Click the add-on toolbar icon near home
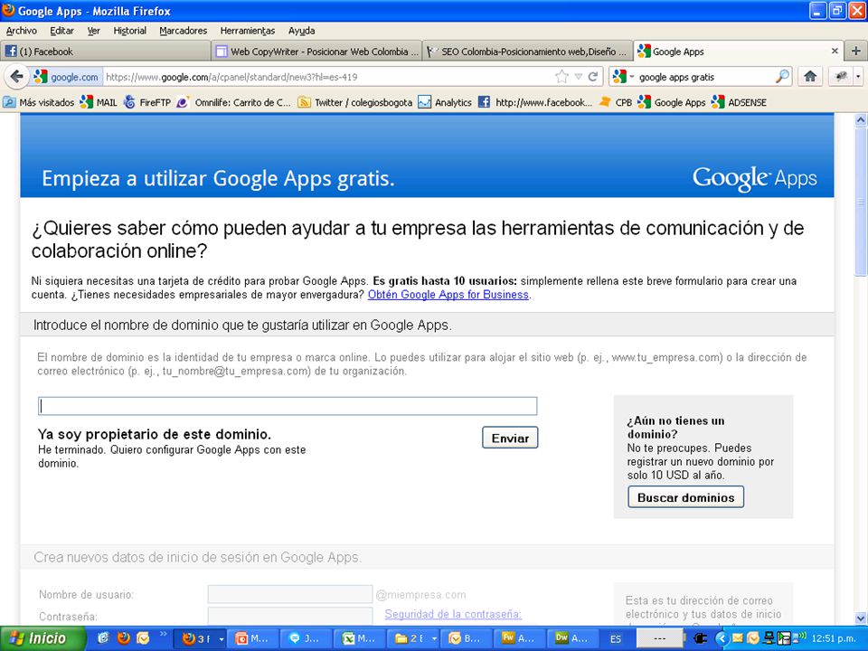 842,76
